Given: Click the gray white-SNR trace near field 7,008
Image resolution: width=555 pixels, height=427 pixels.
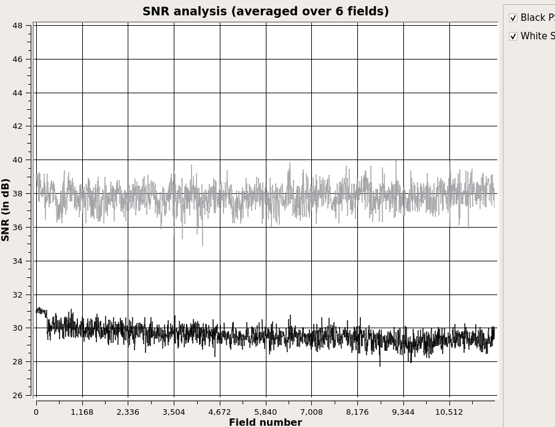Looking at the screenshot, I should pos(311,196).
